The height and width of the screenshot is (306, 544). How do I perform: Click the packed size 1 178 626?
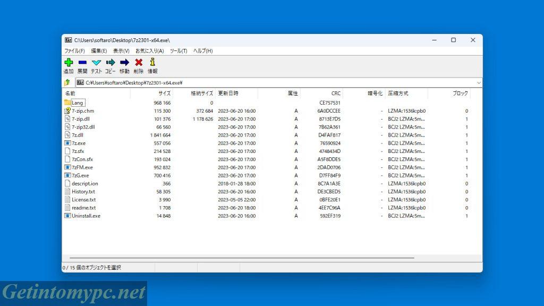point(203,118)
